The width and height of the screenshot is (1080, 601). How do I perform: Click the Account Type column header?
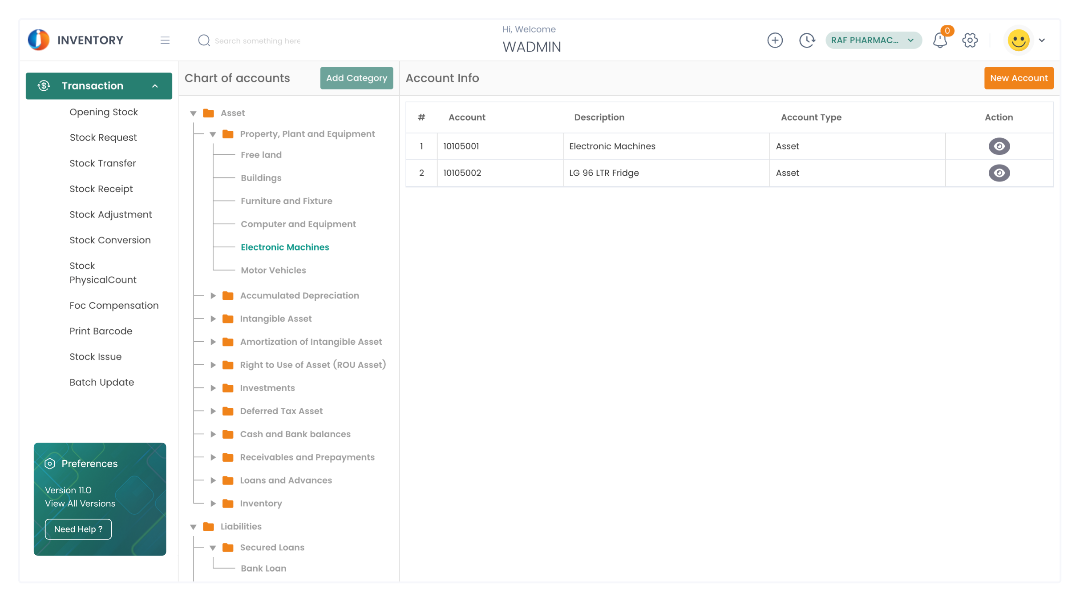tap(811, 117)
